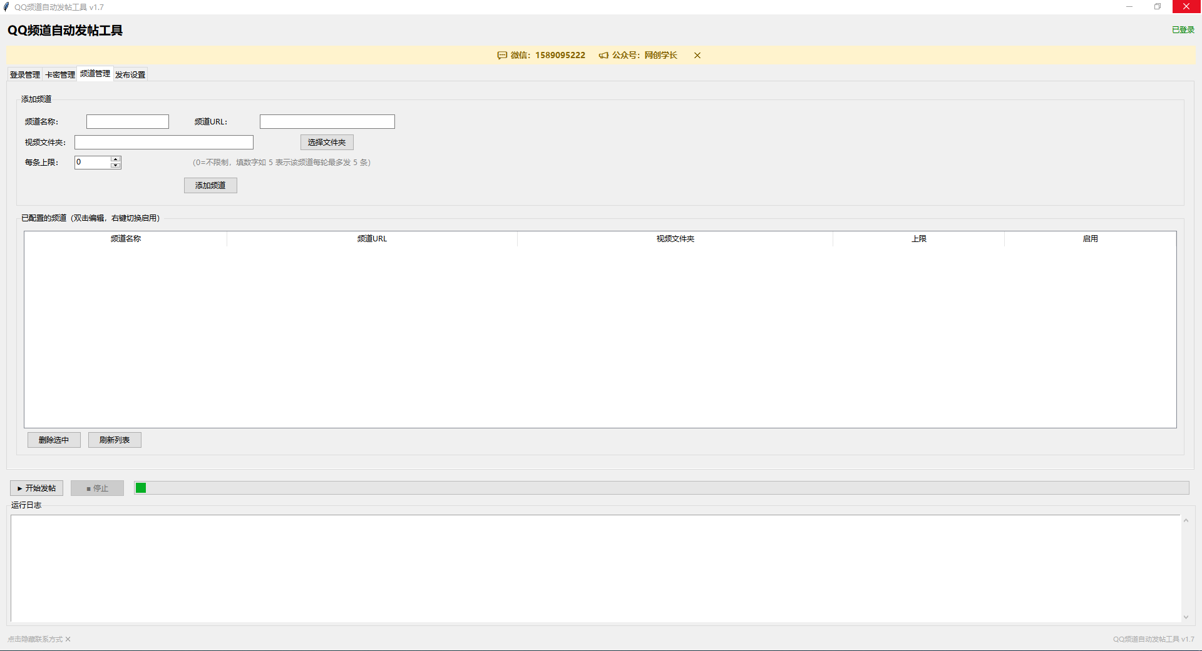This screenshot has height=651, width=1202.
Task: Click the 视频文件夹 column header
Action: [x=675, y=239]
